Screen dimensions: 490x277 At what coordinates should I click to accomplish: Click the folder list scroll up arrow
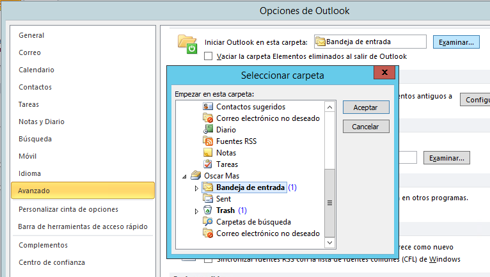click(329, 107)
